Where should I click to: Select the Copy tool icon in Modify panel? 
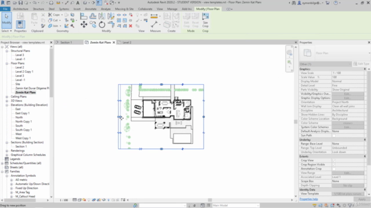click(93, 24)
